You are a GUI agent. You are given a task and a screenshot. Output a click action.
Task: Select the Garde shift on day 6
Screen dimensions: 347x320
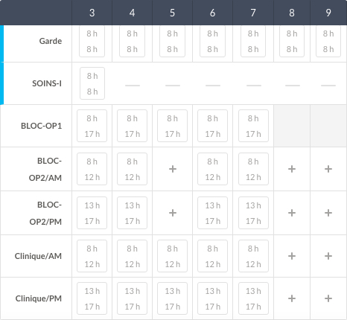tap(212, 41)
